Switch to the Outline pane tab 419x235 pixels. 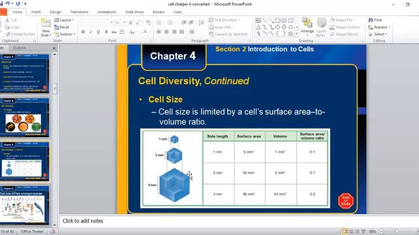19,48
